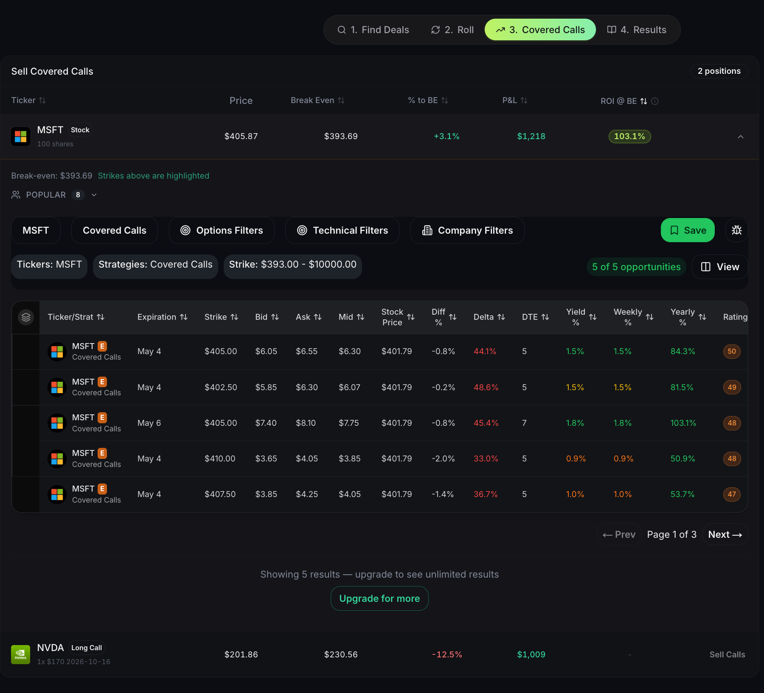Show ROI @ BE info tooltip icon
This screenshot has height=693, width=764.
655,101
